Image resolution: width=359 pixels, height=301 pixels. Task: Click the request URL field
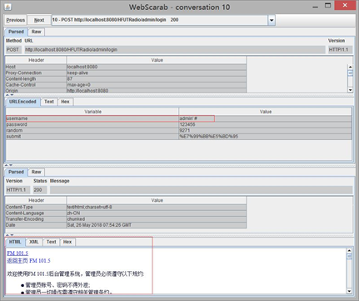pyautogui.click(x=175, y=50)
